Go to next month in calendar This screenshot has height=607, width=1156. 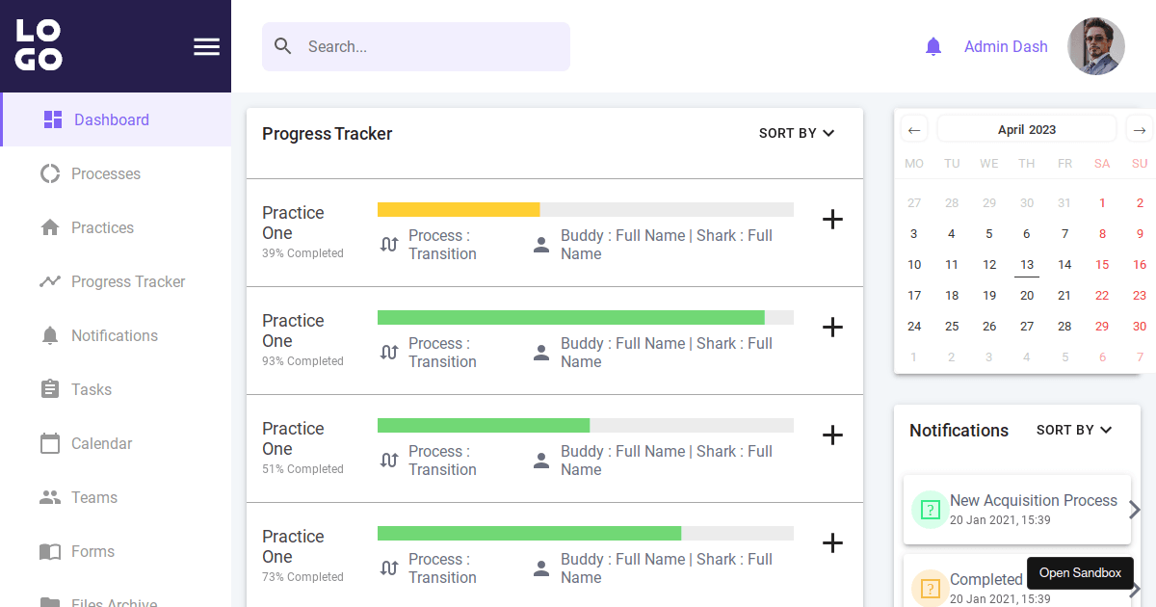click(1139, 130)
